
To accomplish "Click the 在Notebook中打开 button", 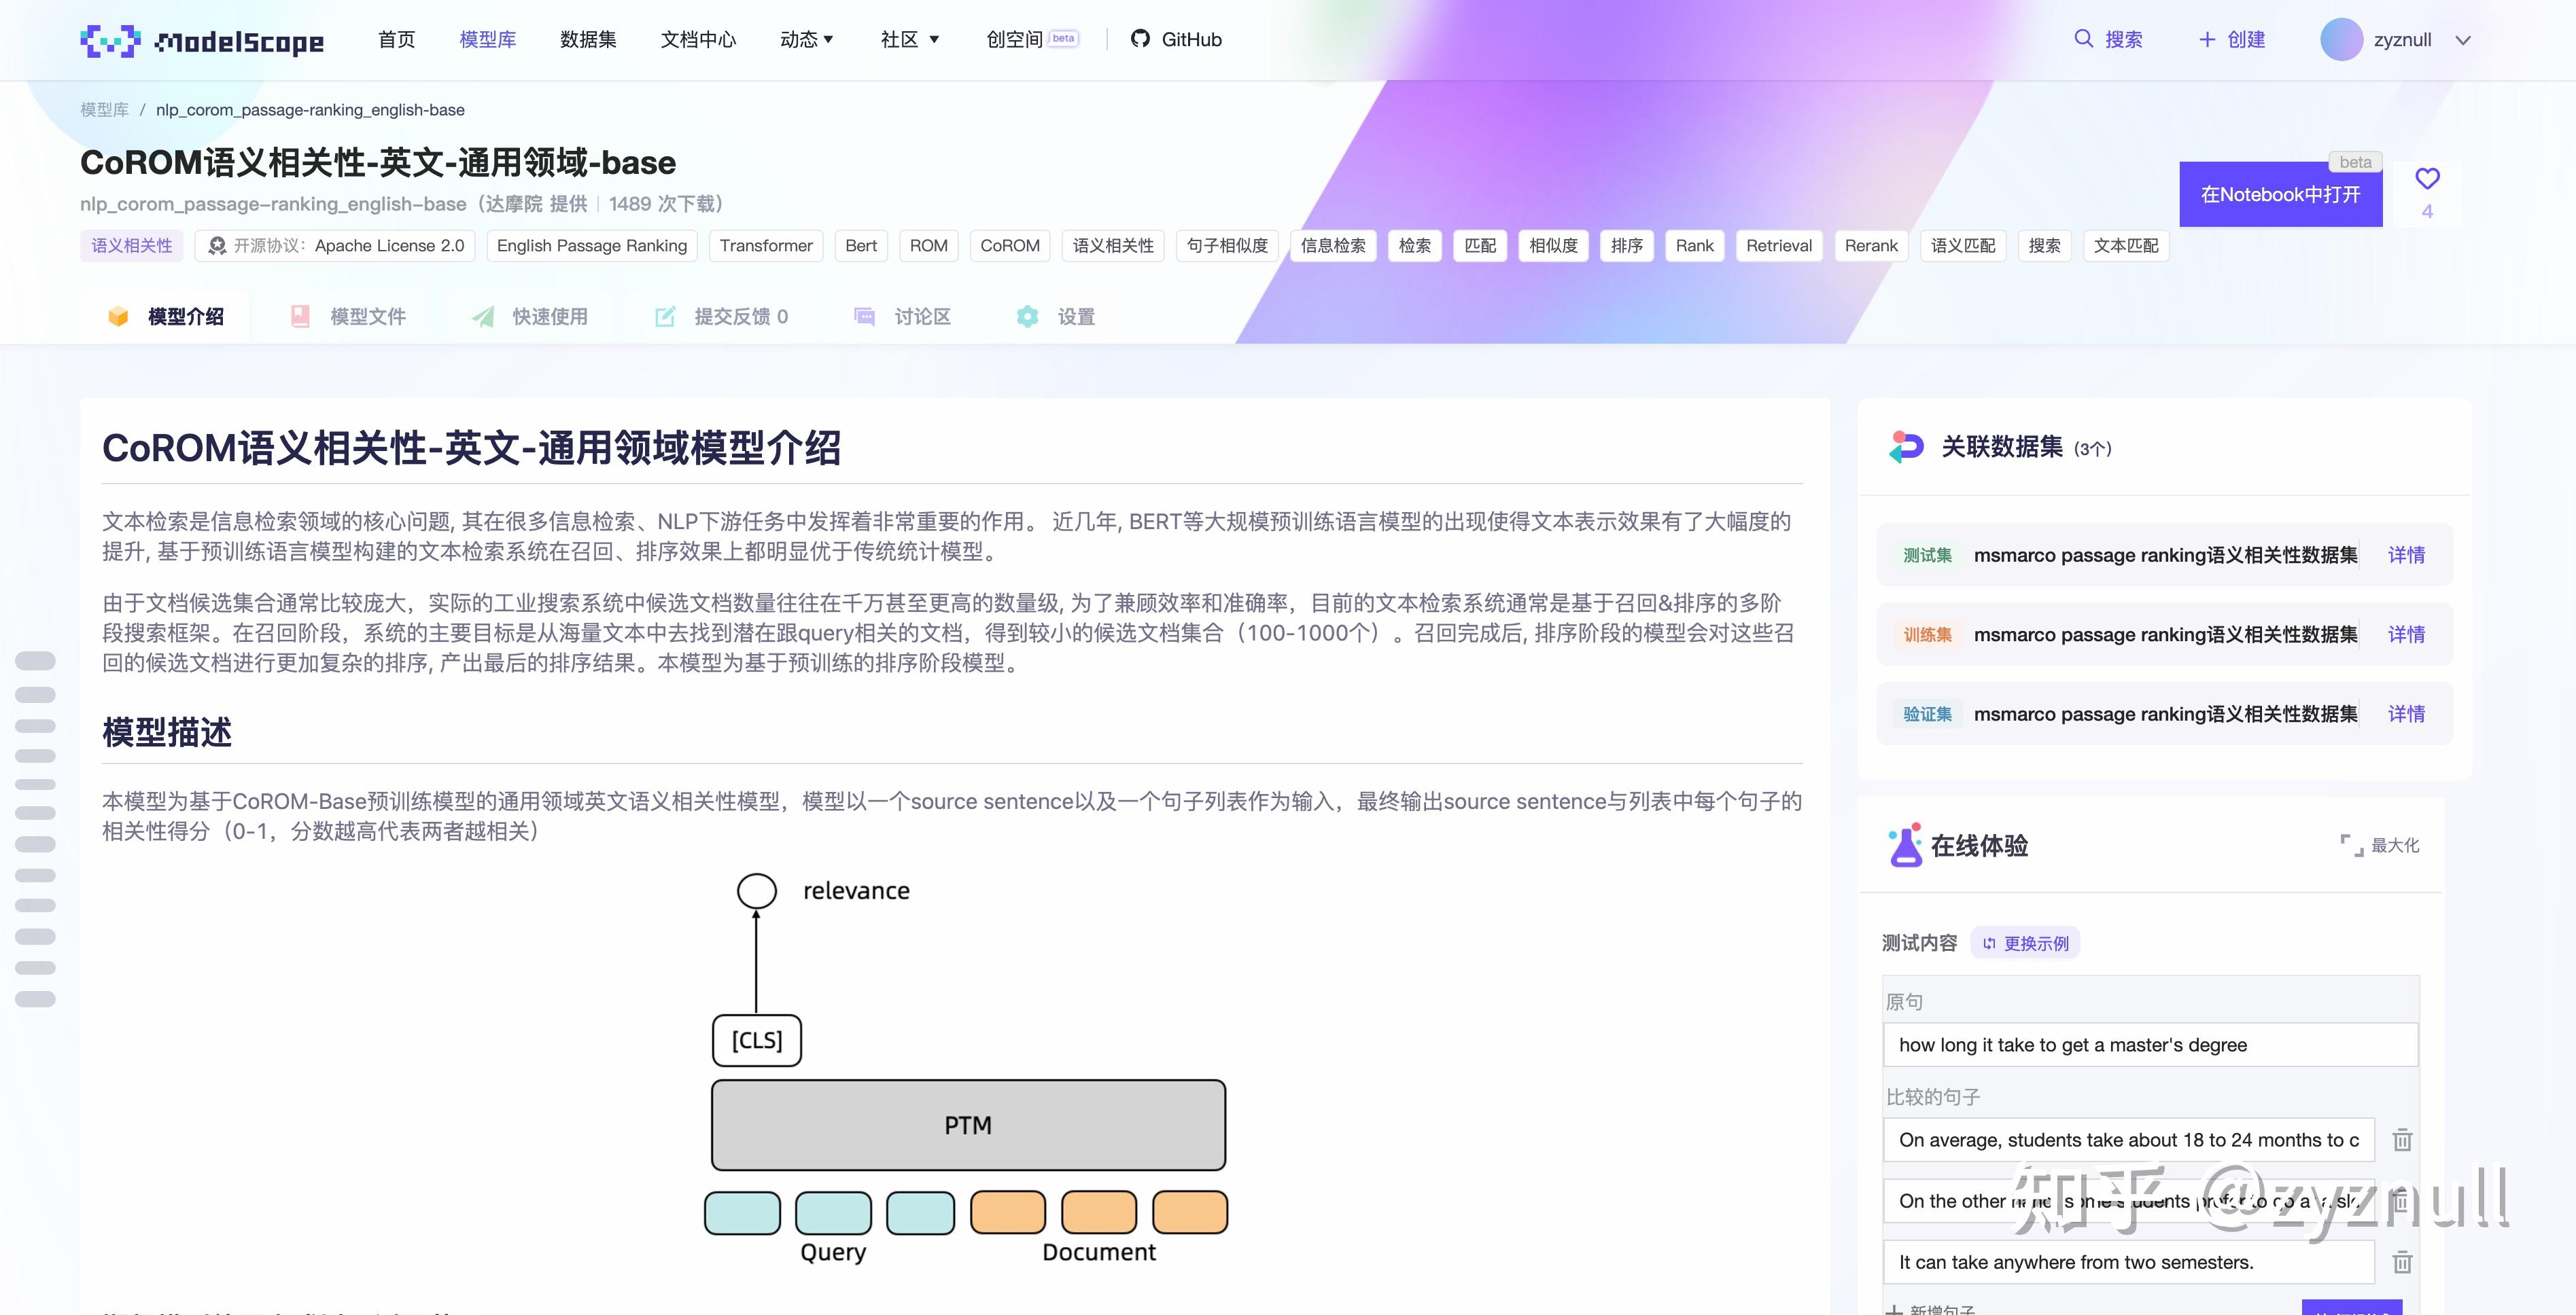I will point(2281,194).
